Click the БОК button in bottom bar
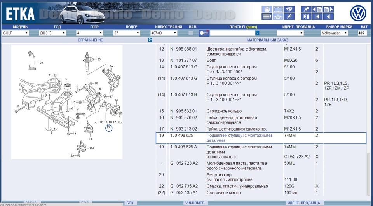 130,203
